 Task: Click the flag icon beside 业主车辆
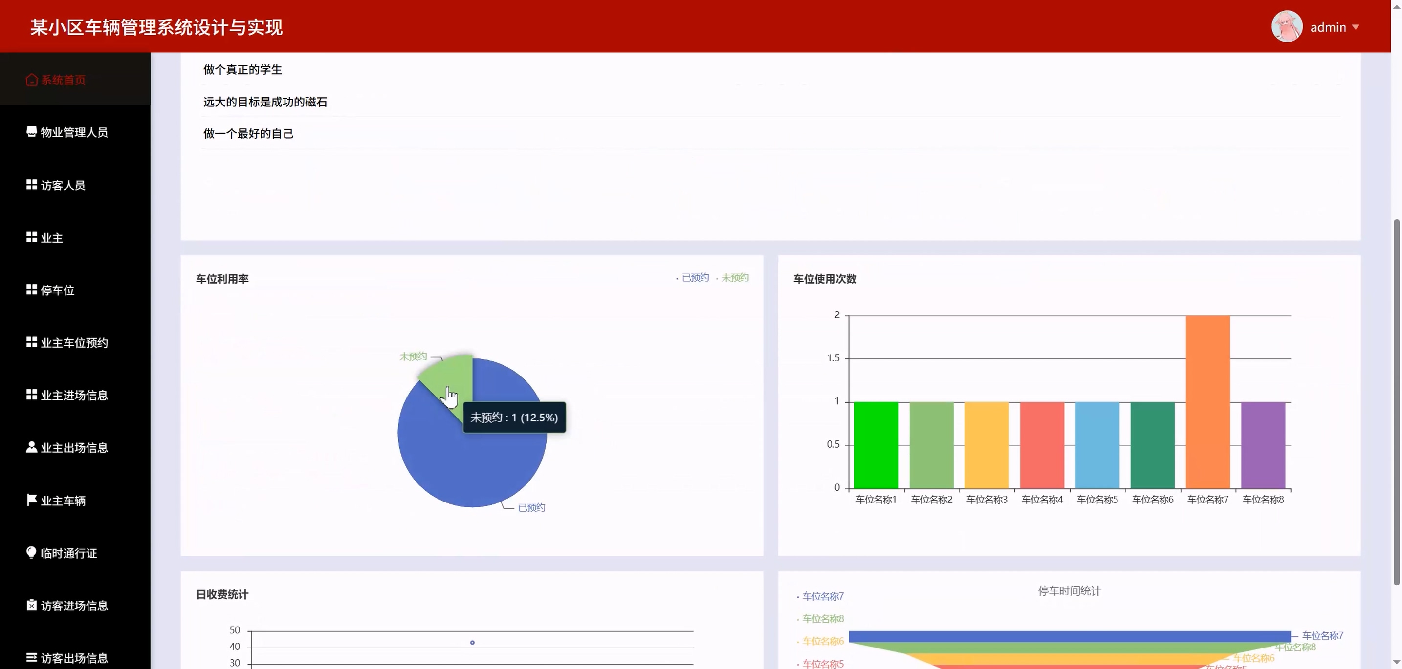[x=32, y=500]
